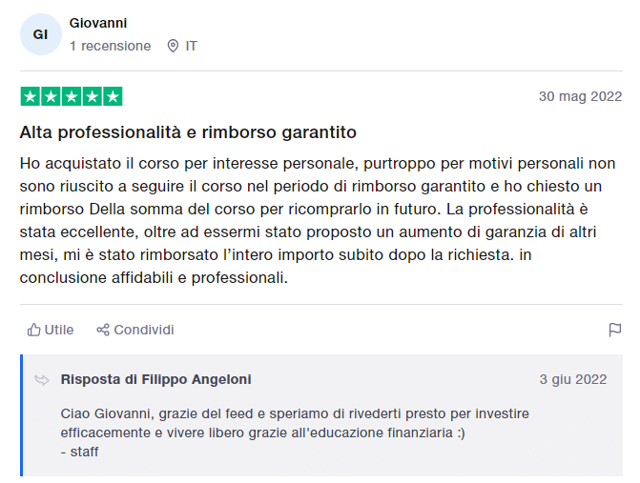Open Giovanni's reviewer profile name

pos(98,23)
